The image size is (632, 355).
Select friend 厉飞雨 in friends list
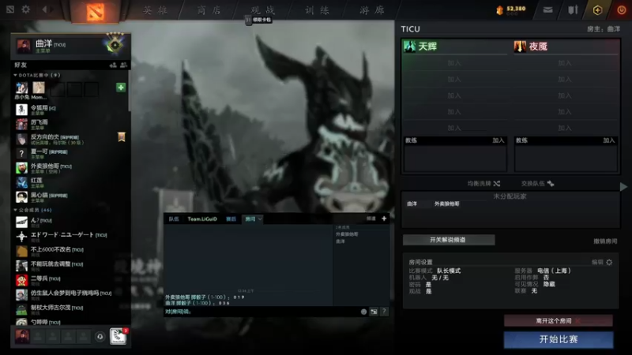pyautogui.click(x=70, y=125)
